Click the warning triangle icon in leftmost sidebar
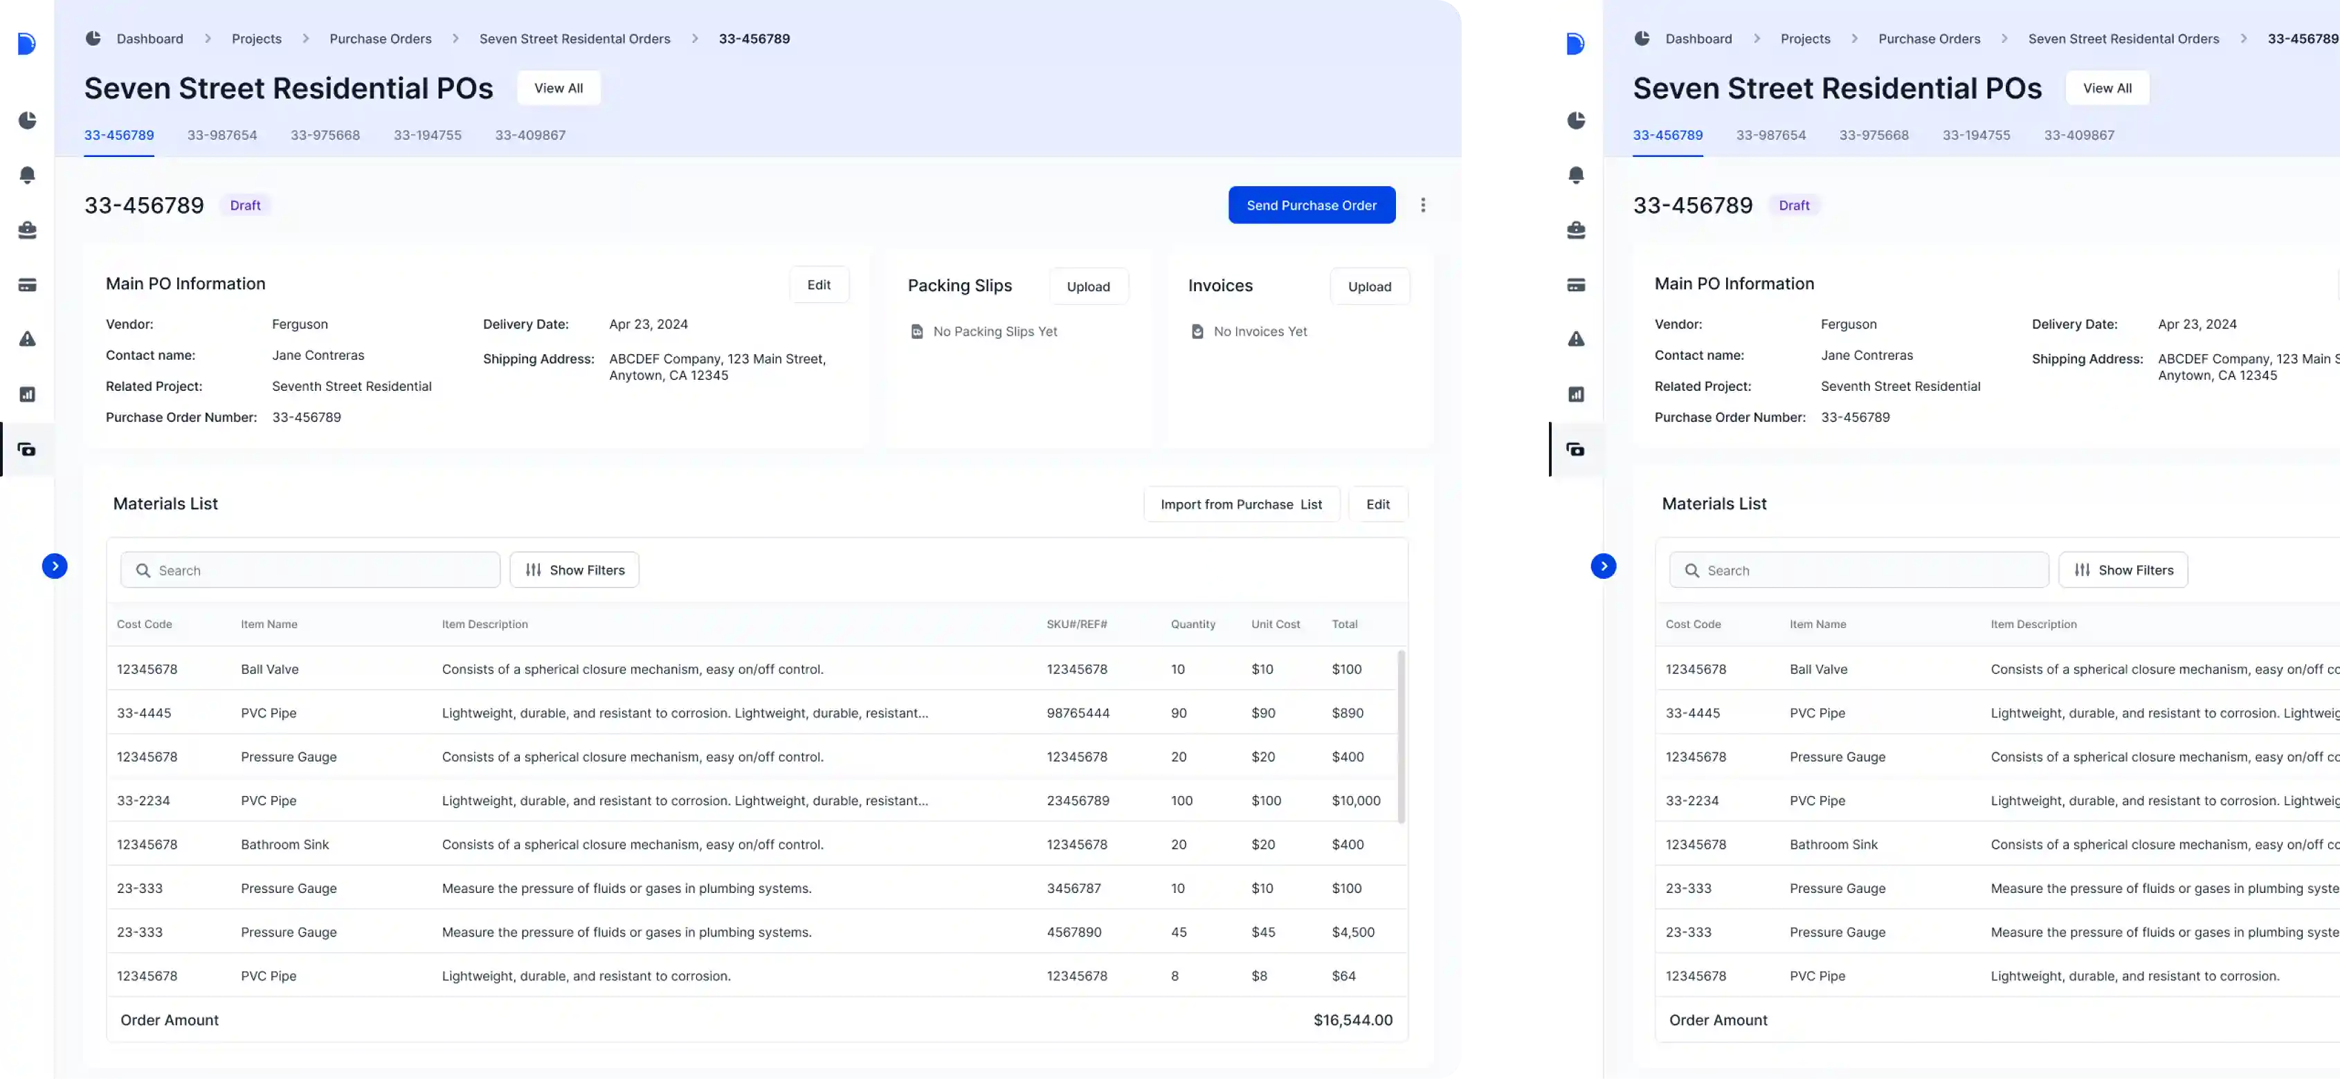 (27, 340)
